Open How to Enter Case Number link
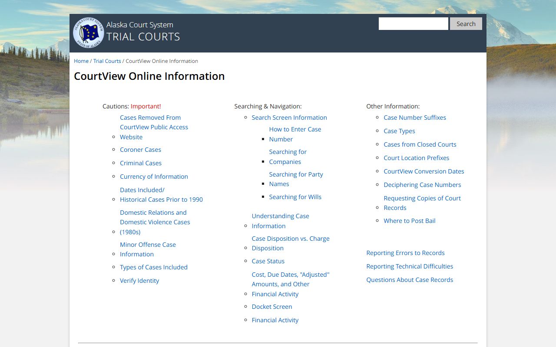The image size is (556, 347). (295, 134)
